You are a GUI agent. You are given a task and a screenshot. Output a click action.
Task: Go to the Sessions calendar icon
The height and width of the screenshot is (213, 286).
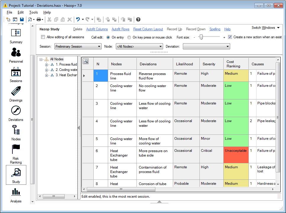[x=16, y=72]
